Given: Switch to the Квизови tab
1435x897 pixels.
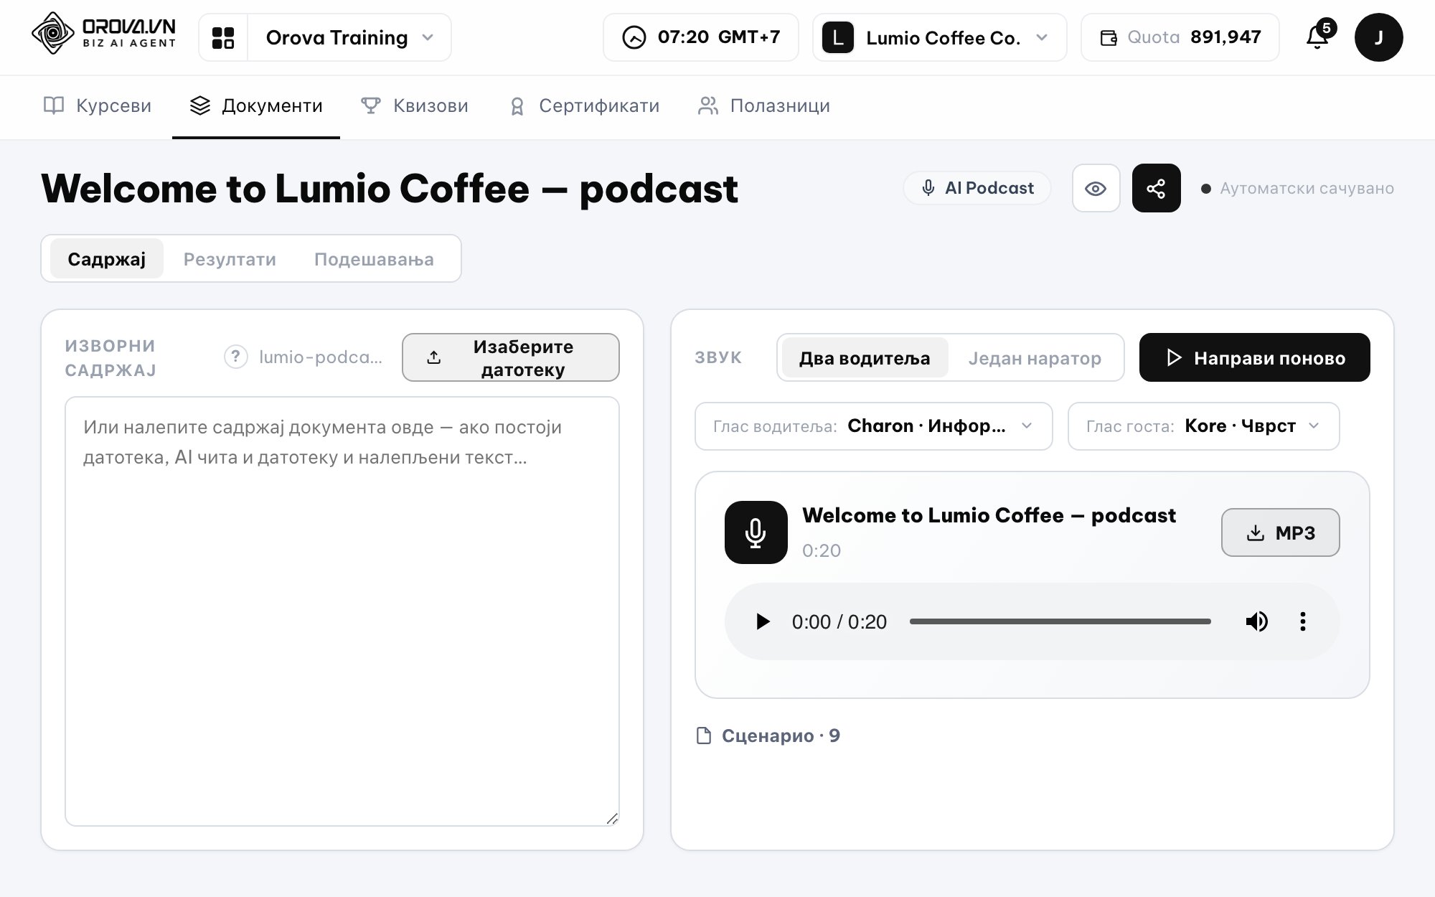Looking at the screenshot, I should click(x=415, y=106).
